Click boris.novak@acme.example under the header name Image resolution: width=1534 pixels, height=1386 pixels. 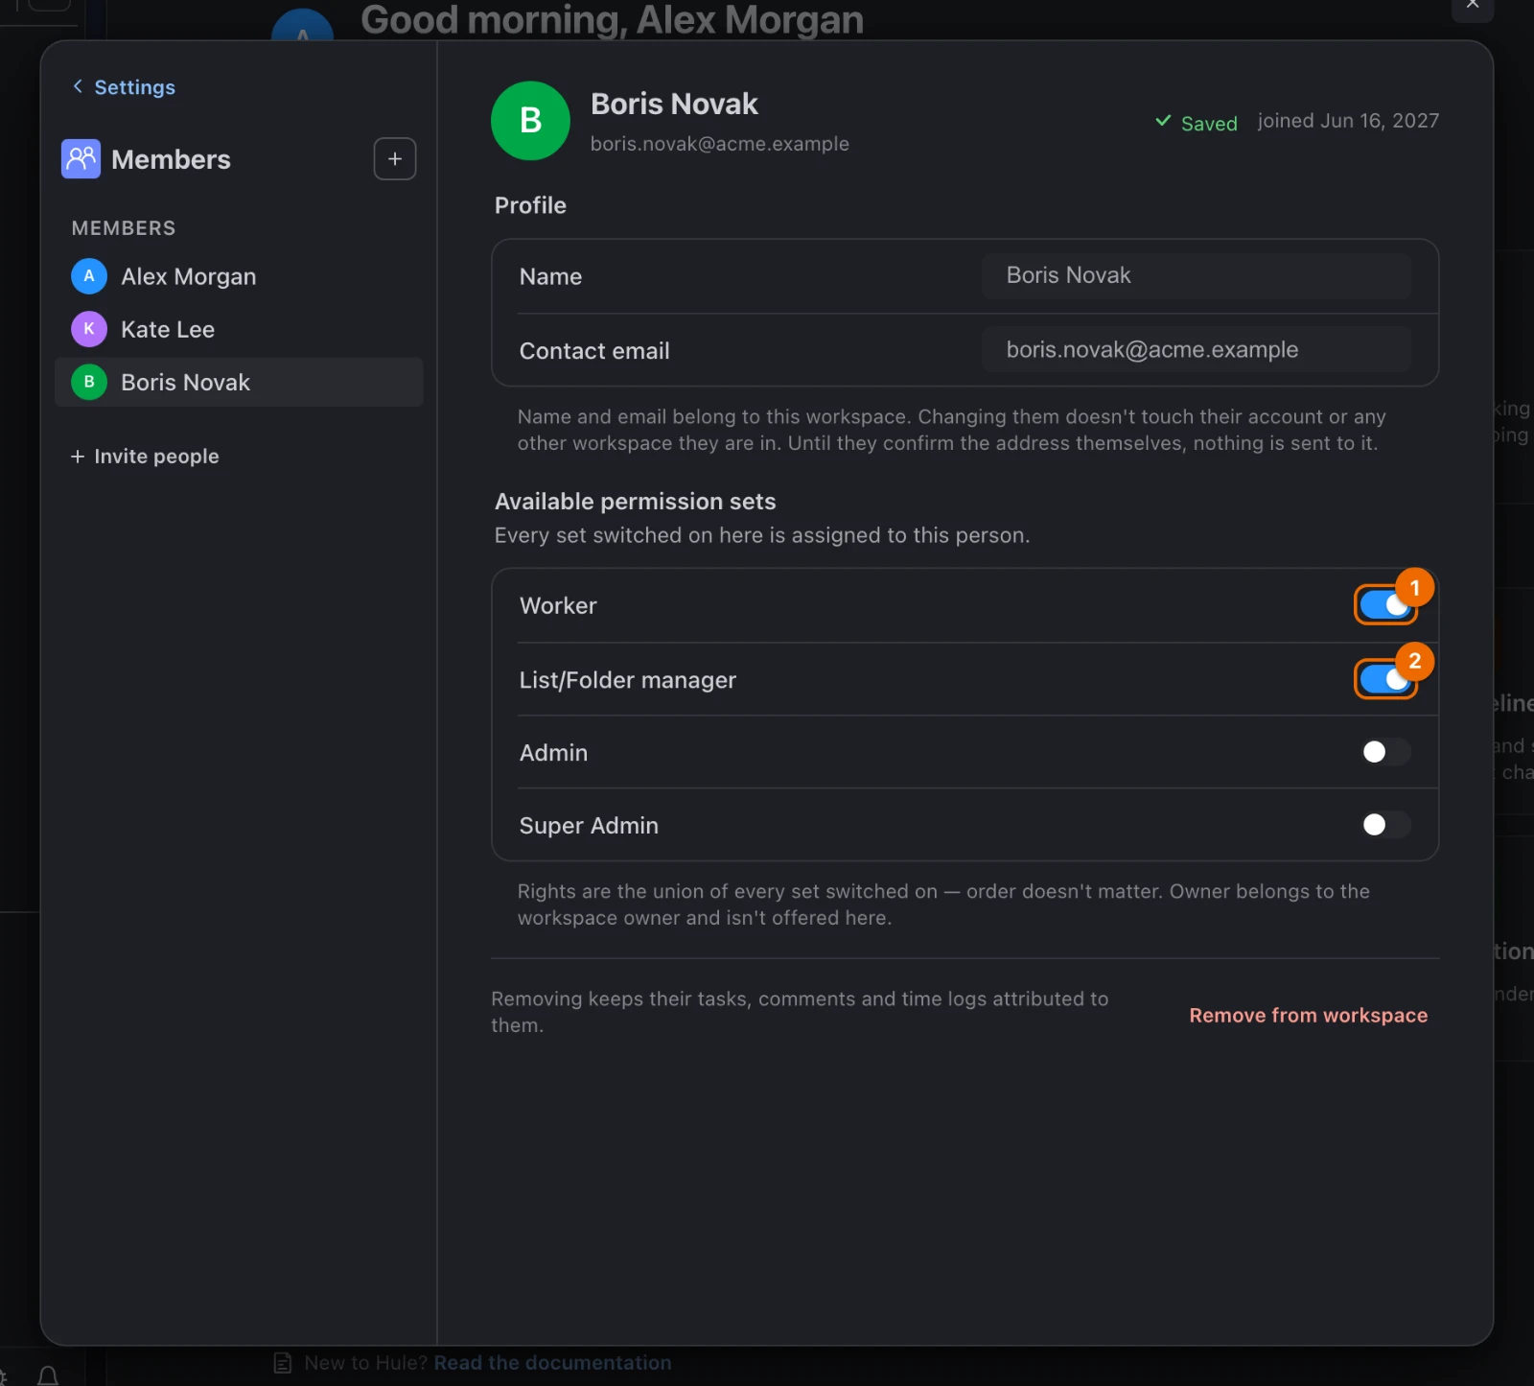click(719, 144)
